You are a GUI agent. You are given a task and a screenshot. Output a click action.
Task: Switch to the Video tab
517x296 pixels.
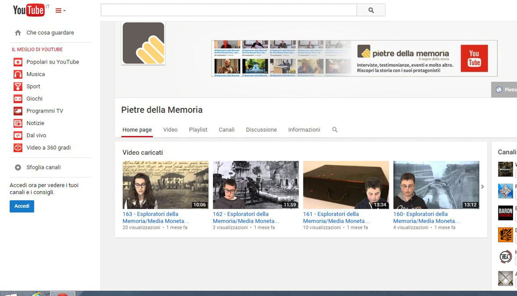tap(170, 130)
